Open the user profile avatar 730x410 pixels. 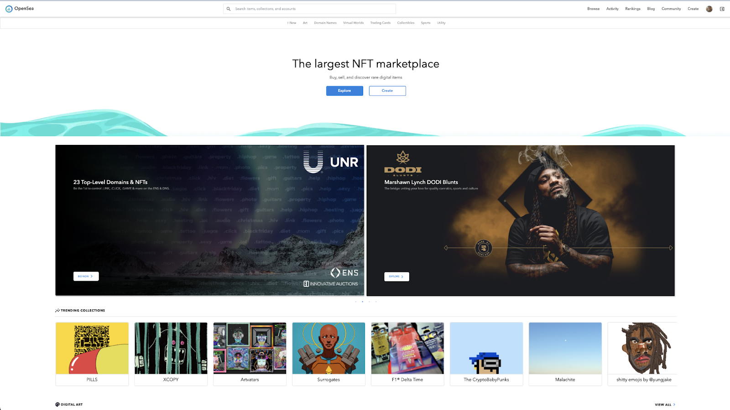(x=709, y=9)
